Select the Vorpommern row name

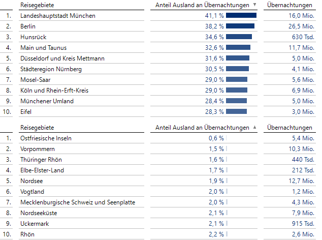coord(37,149)
